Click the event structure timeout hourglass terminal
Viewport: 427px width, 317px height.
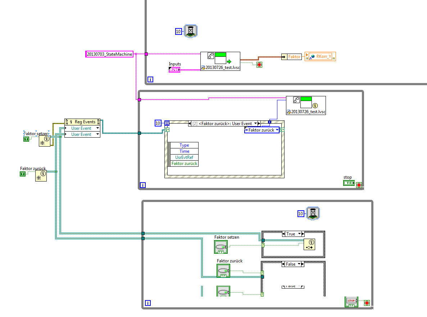[167, 123]
